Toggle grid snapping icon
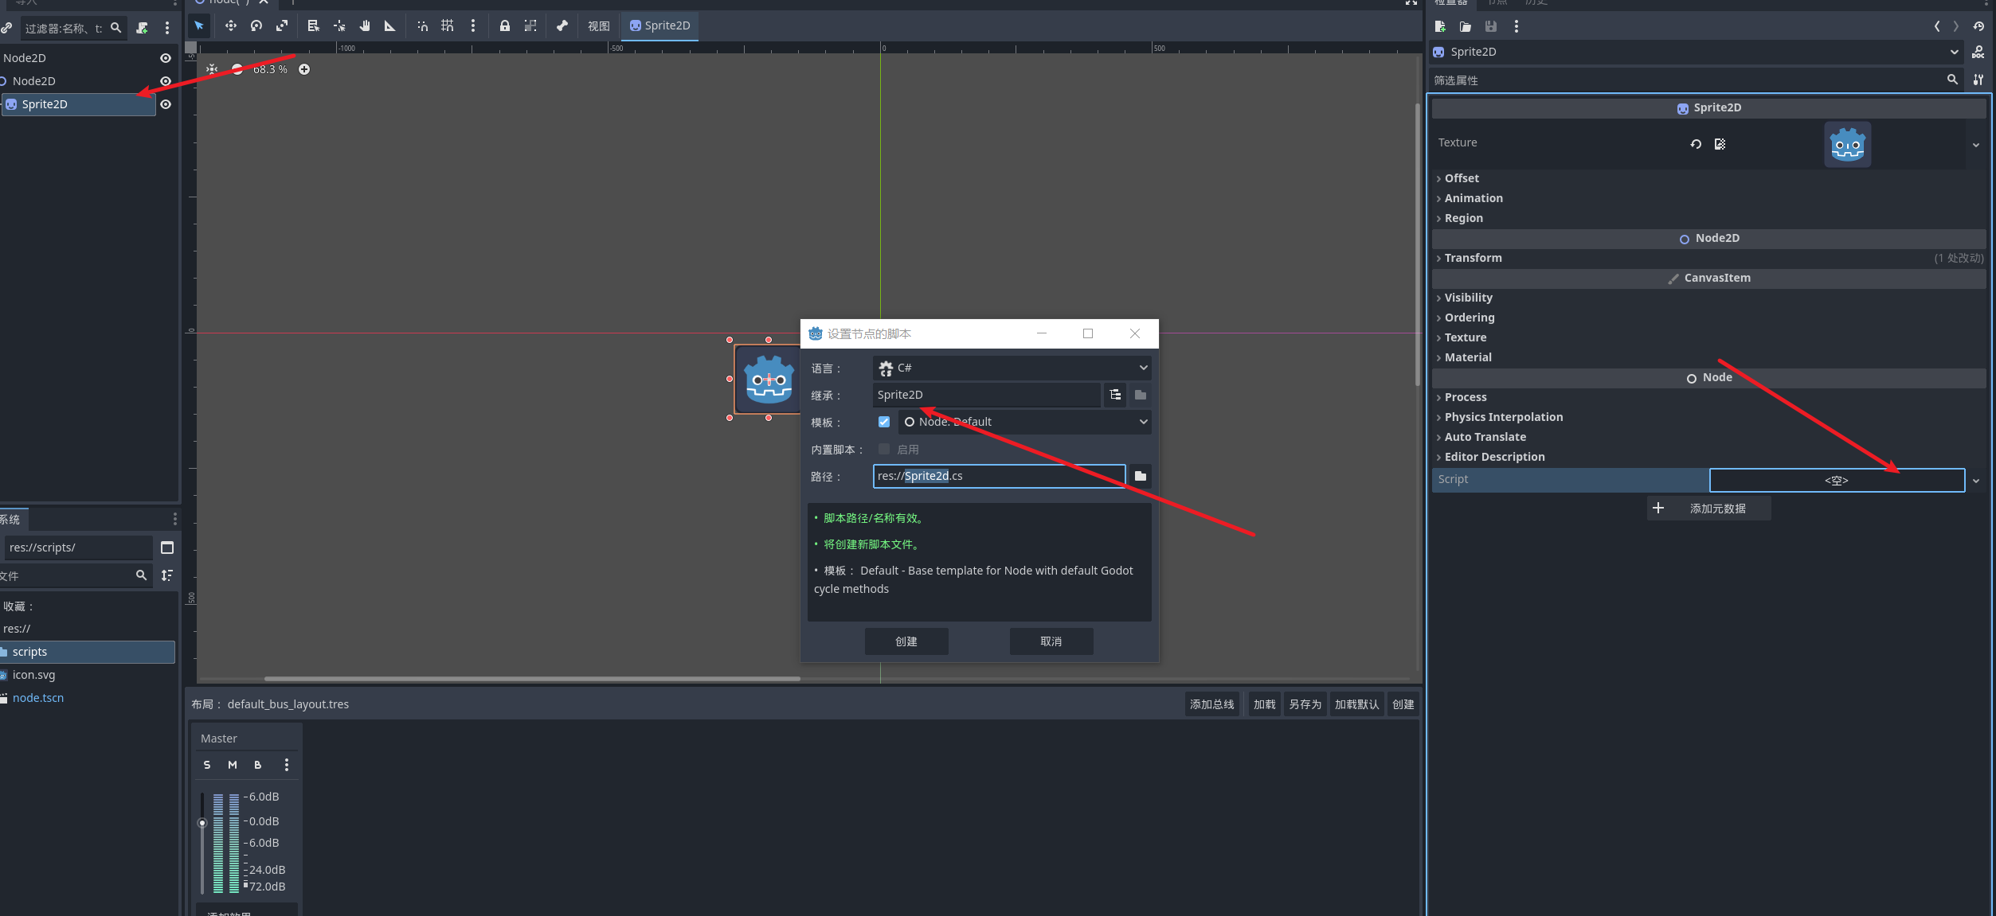1996x916 pixels. click(x=448, y=25)
